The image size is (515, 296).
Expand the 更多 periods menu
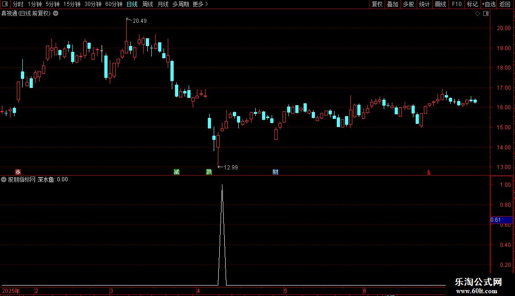[x=200, y=4]
